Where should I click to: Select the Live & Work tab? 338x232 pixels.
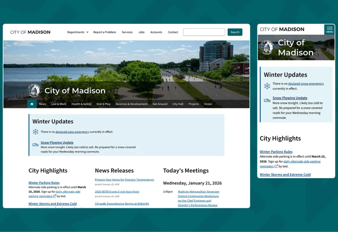[x=58, y=104]
